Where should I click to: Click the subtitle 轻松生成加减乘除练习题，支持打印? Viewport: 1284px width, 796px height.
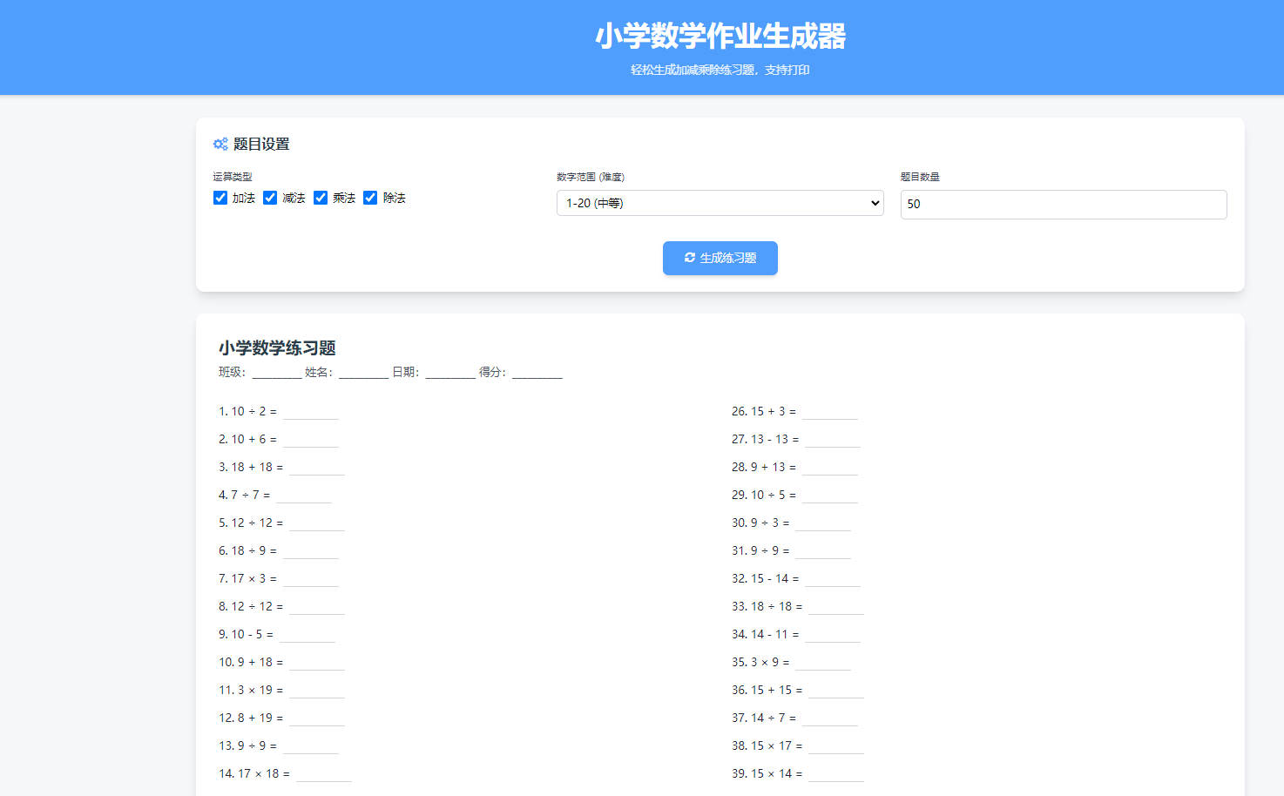tap(720, 70)
